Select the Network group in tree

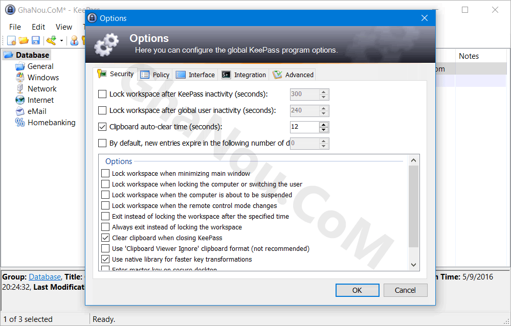[36, 89]
